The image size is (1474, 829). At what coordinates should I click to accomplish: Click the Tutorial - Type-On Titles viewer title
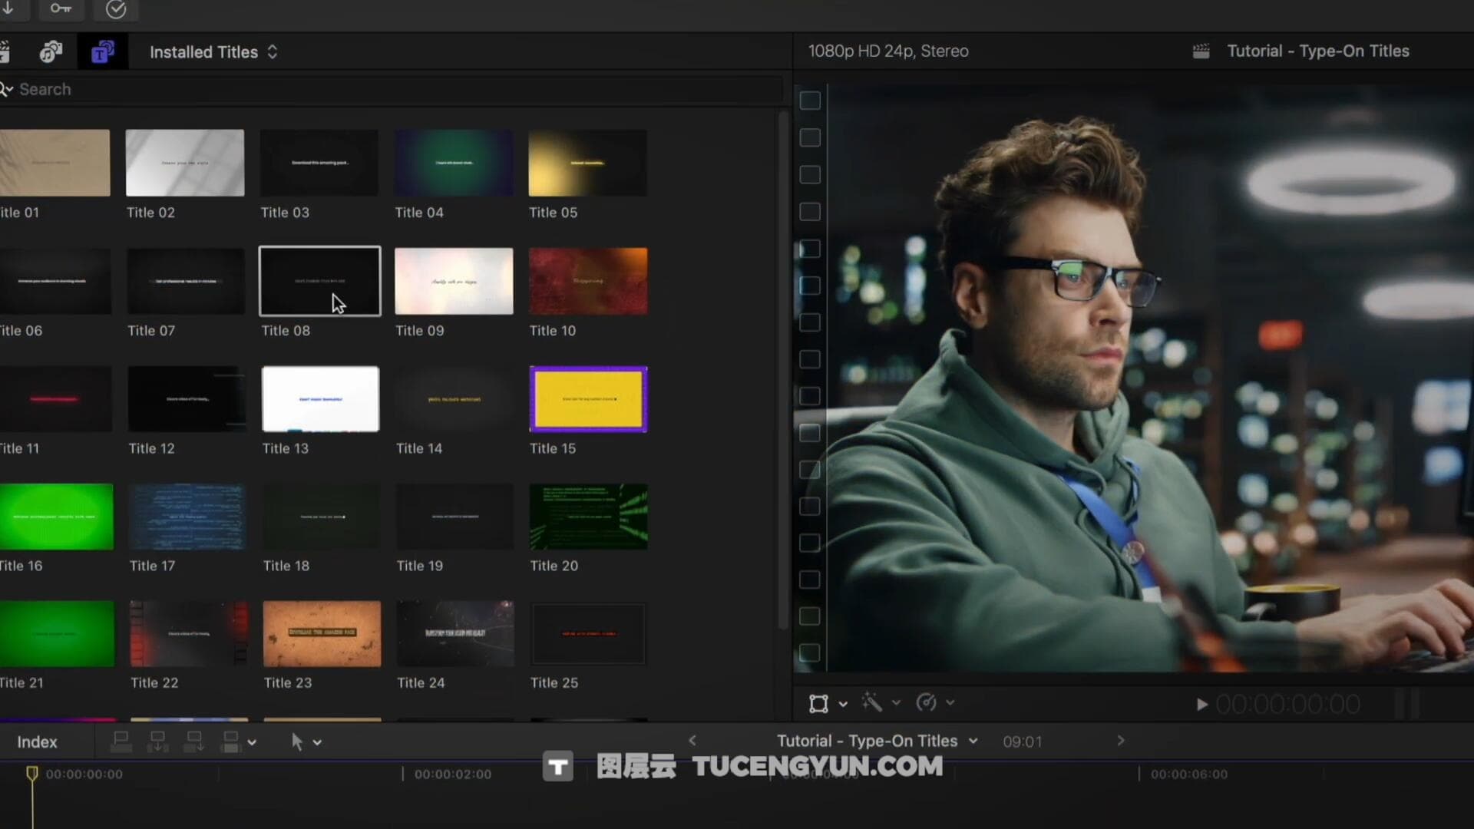click(1318, 51)
